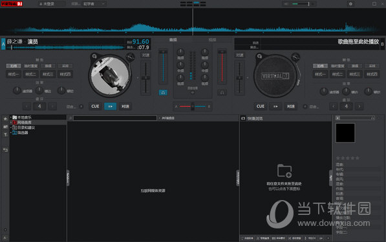Increase deck B loop size with right arrow
This screenshot has width=386, height=242.
point(359,106)
